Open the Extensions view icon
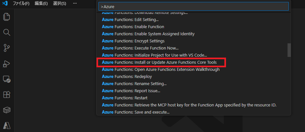 click(x=7, y=94)
